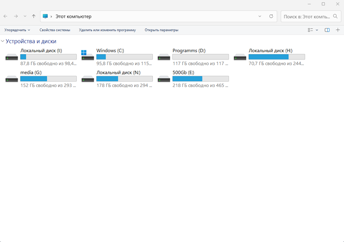Screen dimensions: 344x242
Task: Expand the address bar history dropdown
Action: click(x=260, y=16)
